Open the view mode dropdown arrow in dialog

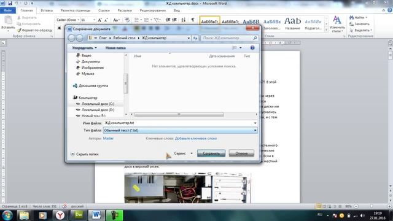point(241,48)
